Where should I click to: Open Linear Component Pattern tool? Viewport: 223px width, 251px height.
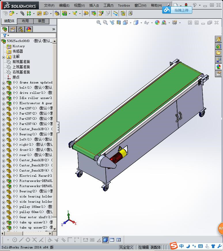(29, 13)
